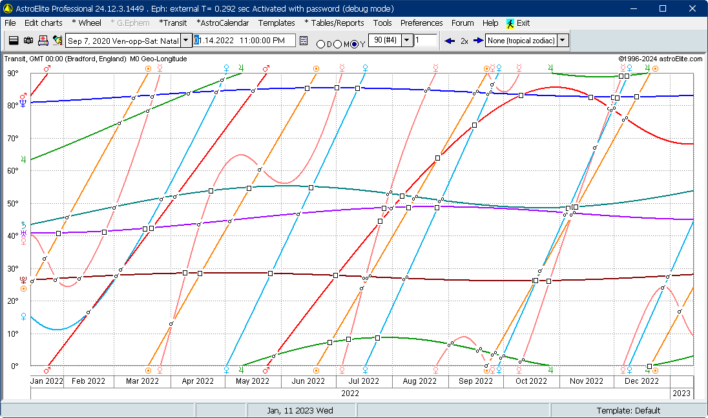Select the D (day) radio button

click(x=320, y=45)
